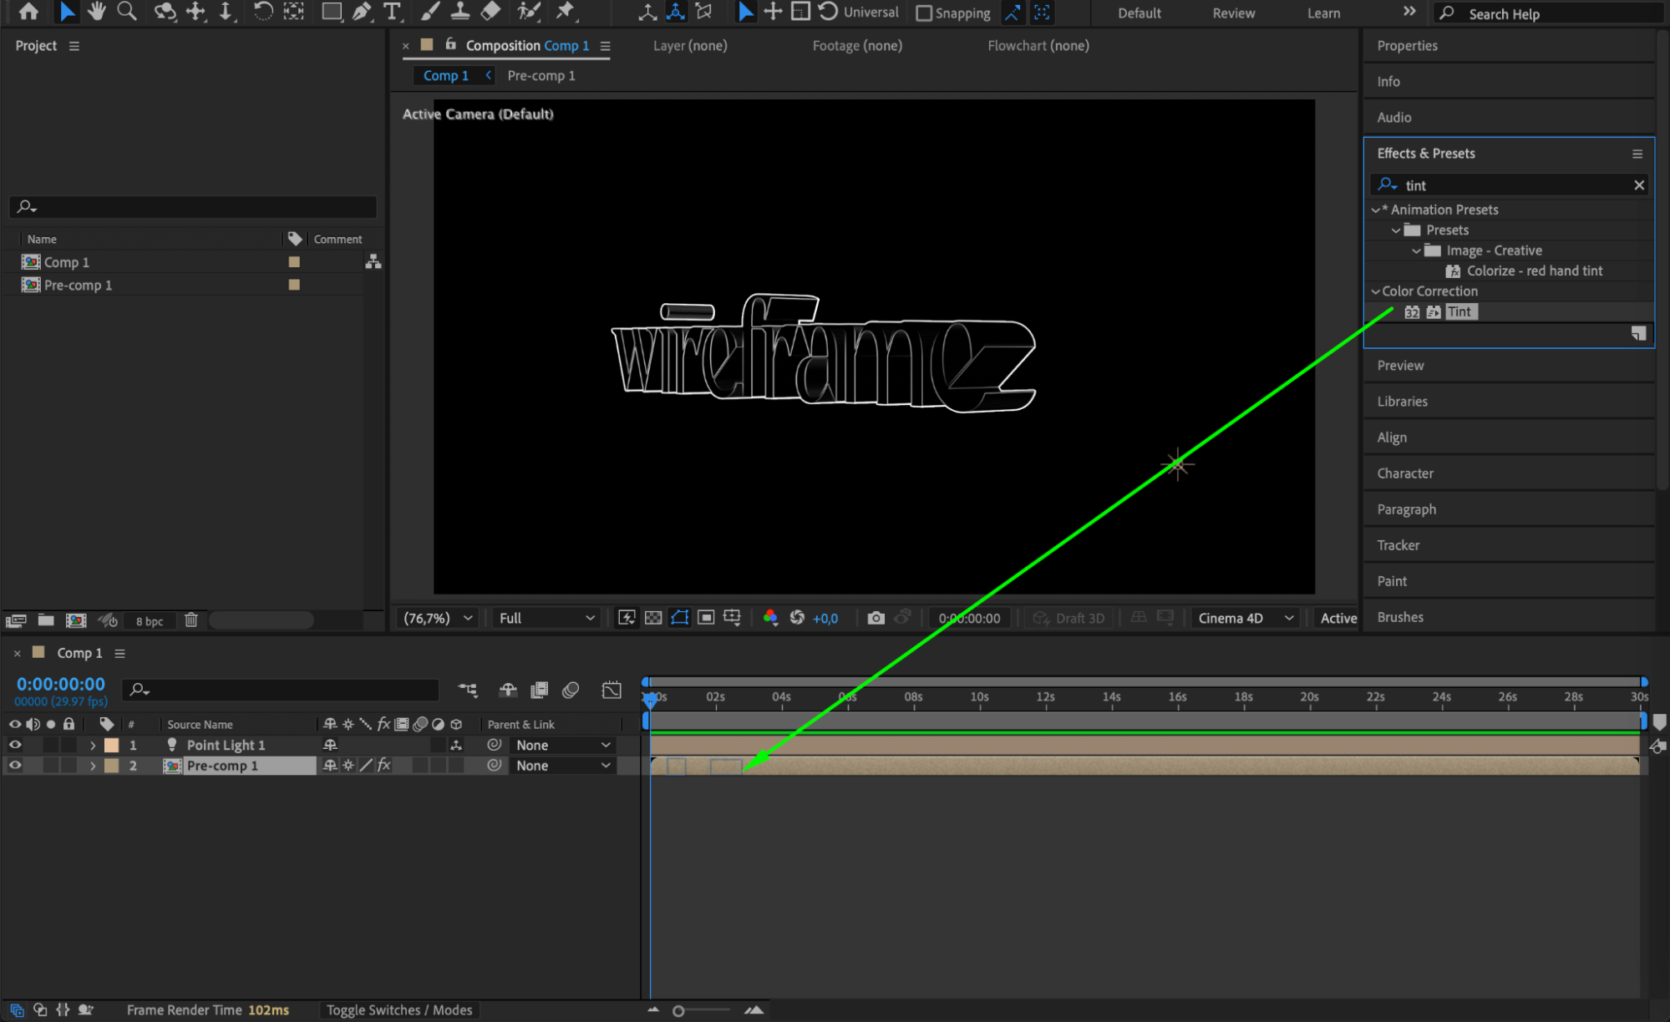Expand the Point Light 1 layer properties
This screenshot has width=1670, height=1022.
(93, 745)
